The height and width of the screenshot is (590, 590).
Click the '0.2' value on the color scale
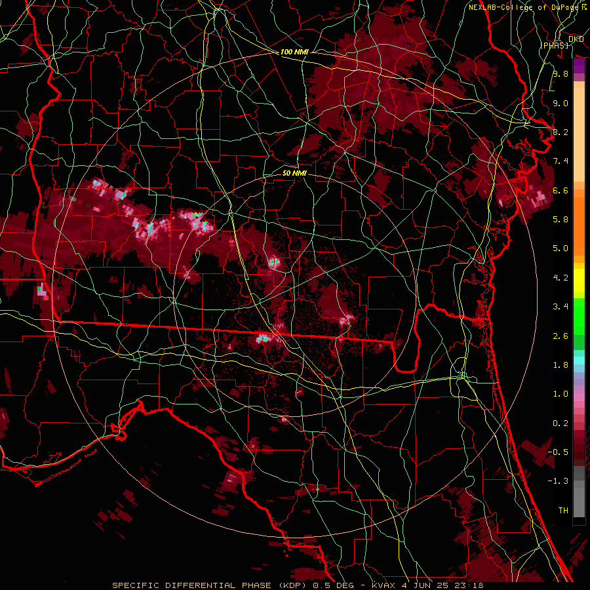(560, 423)
